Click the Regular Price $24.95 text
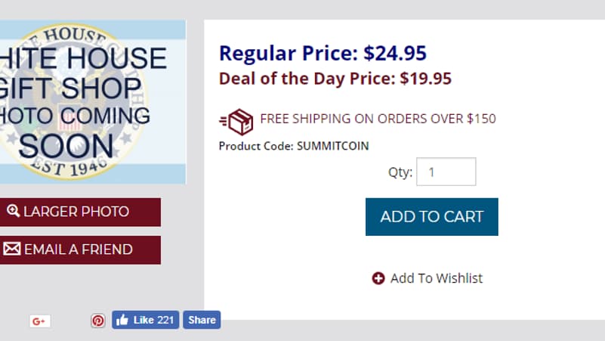The height and width of the screenshot is (341, 605). [x=323, y=53]
